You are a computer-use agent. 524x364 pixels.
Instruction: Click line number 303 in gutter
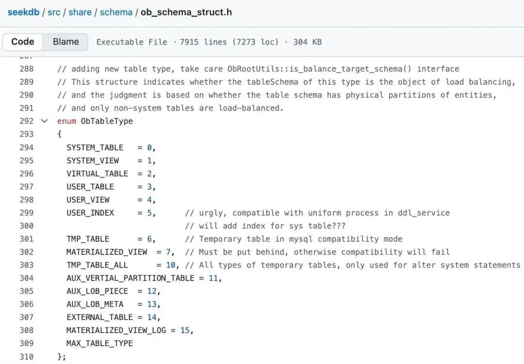click(27, 265)
